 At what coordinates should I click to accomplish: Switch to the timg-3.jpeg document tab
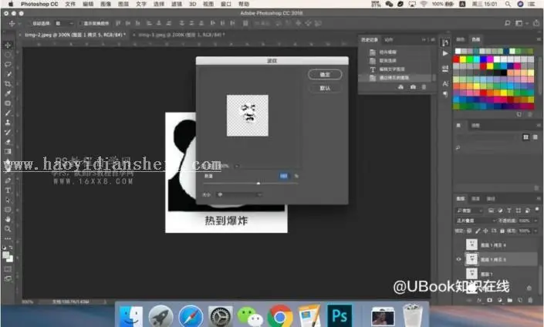click(181, 35)
